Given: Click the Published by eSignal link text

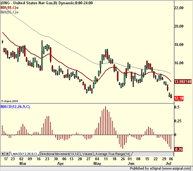Looking at the screenshot, I should [x=160, y=168].
